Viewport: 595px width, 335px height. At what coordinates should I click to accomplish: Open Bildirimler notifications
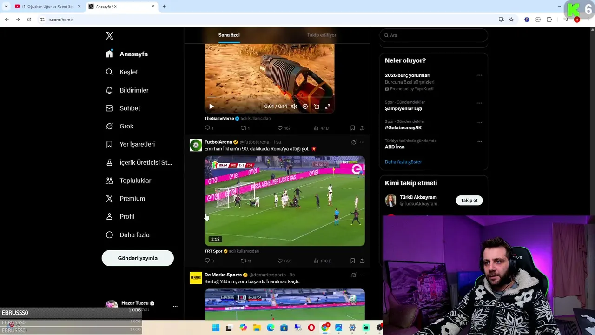click(x=127, y=90)
